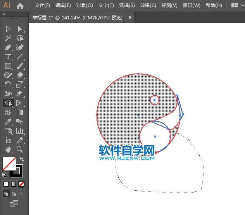Click the top anchor point of big circle
The height and width of the screenshot is (215, 245).
138,73
